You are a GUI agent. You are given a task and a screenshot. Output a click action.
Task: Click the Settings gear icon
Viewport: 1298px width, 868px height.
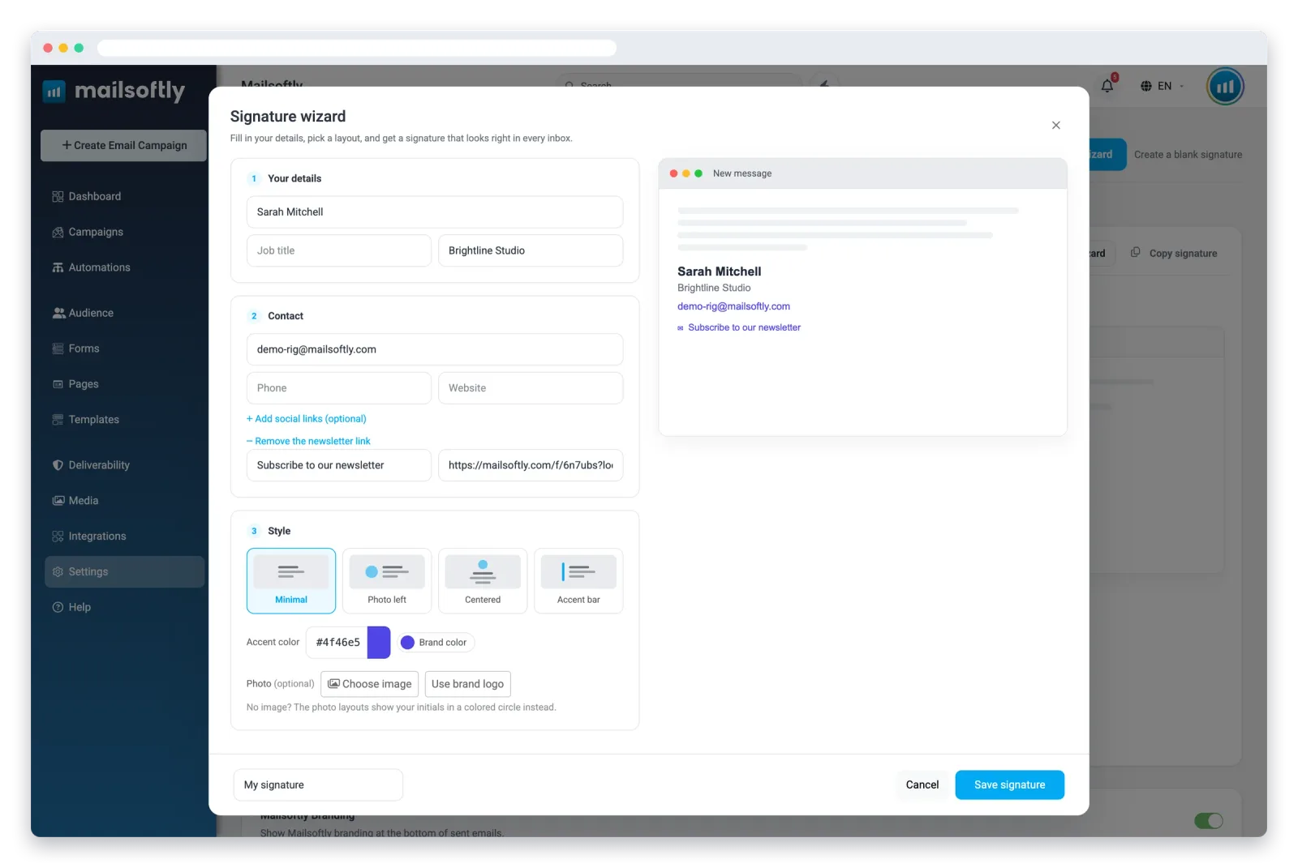[x=58, y=572]
